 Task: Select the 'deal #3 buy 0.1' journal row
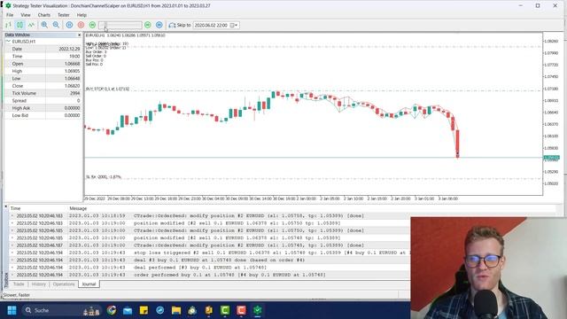(x=210, y=260)
